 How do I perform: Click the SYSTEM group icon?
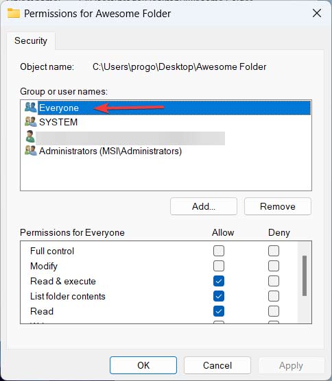31,121
